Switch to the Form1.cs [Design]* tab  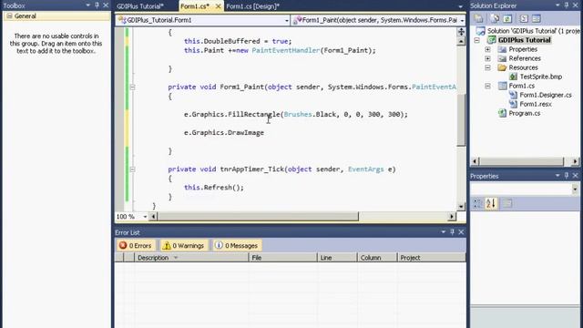pos(253,6)
